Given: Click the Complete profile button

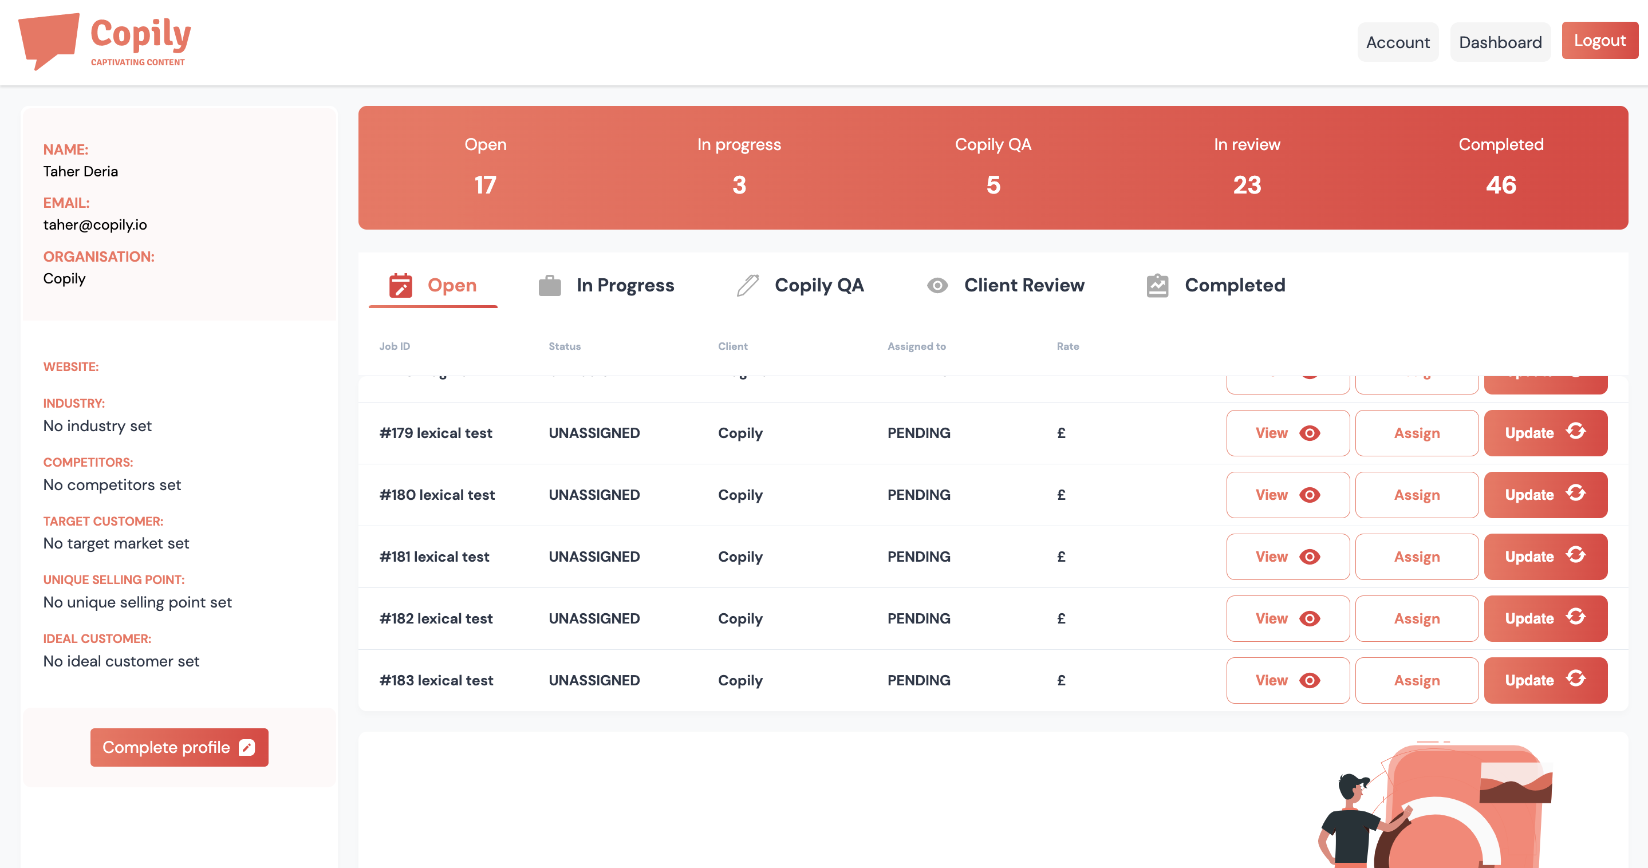Looking at the screenshot, I should coord(179,747).
